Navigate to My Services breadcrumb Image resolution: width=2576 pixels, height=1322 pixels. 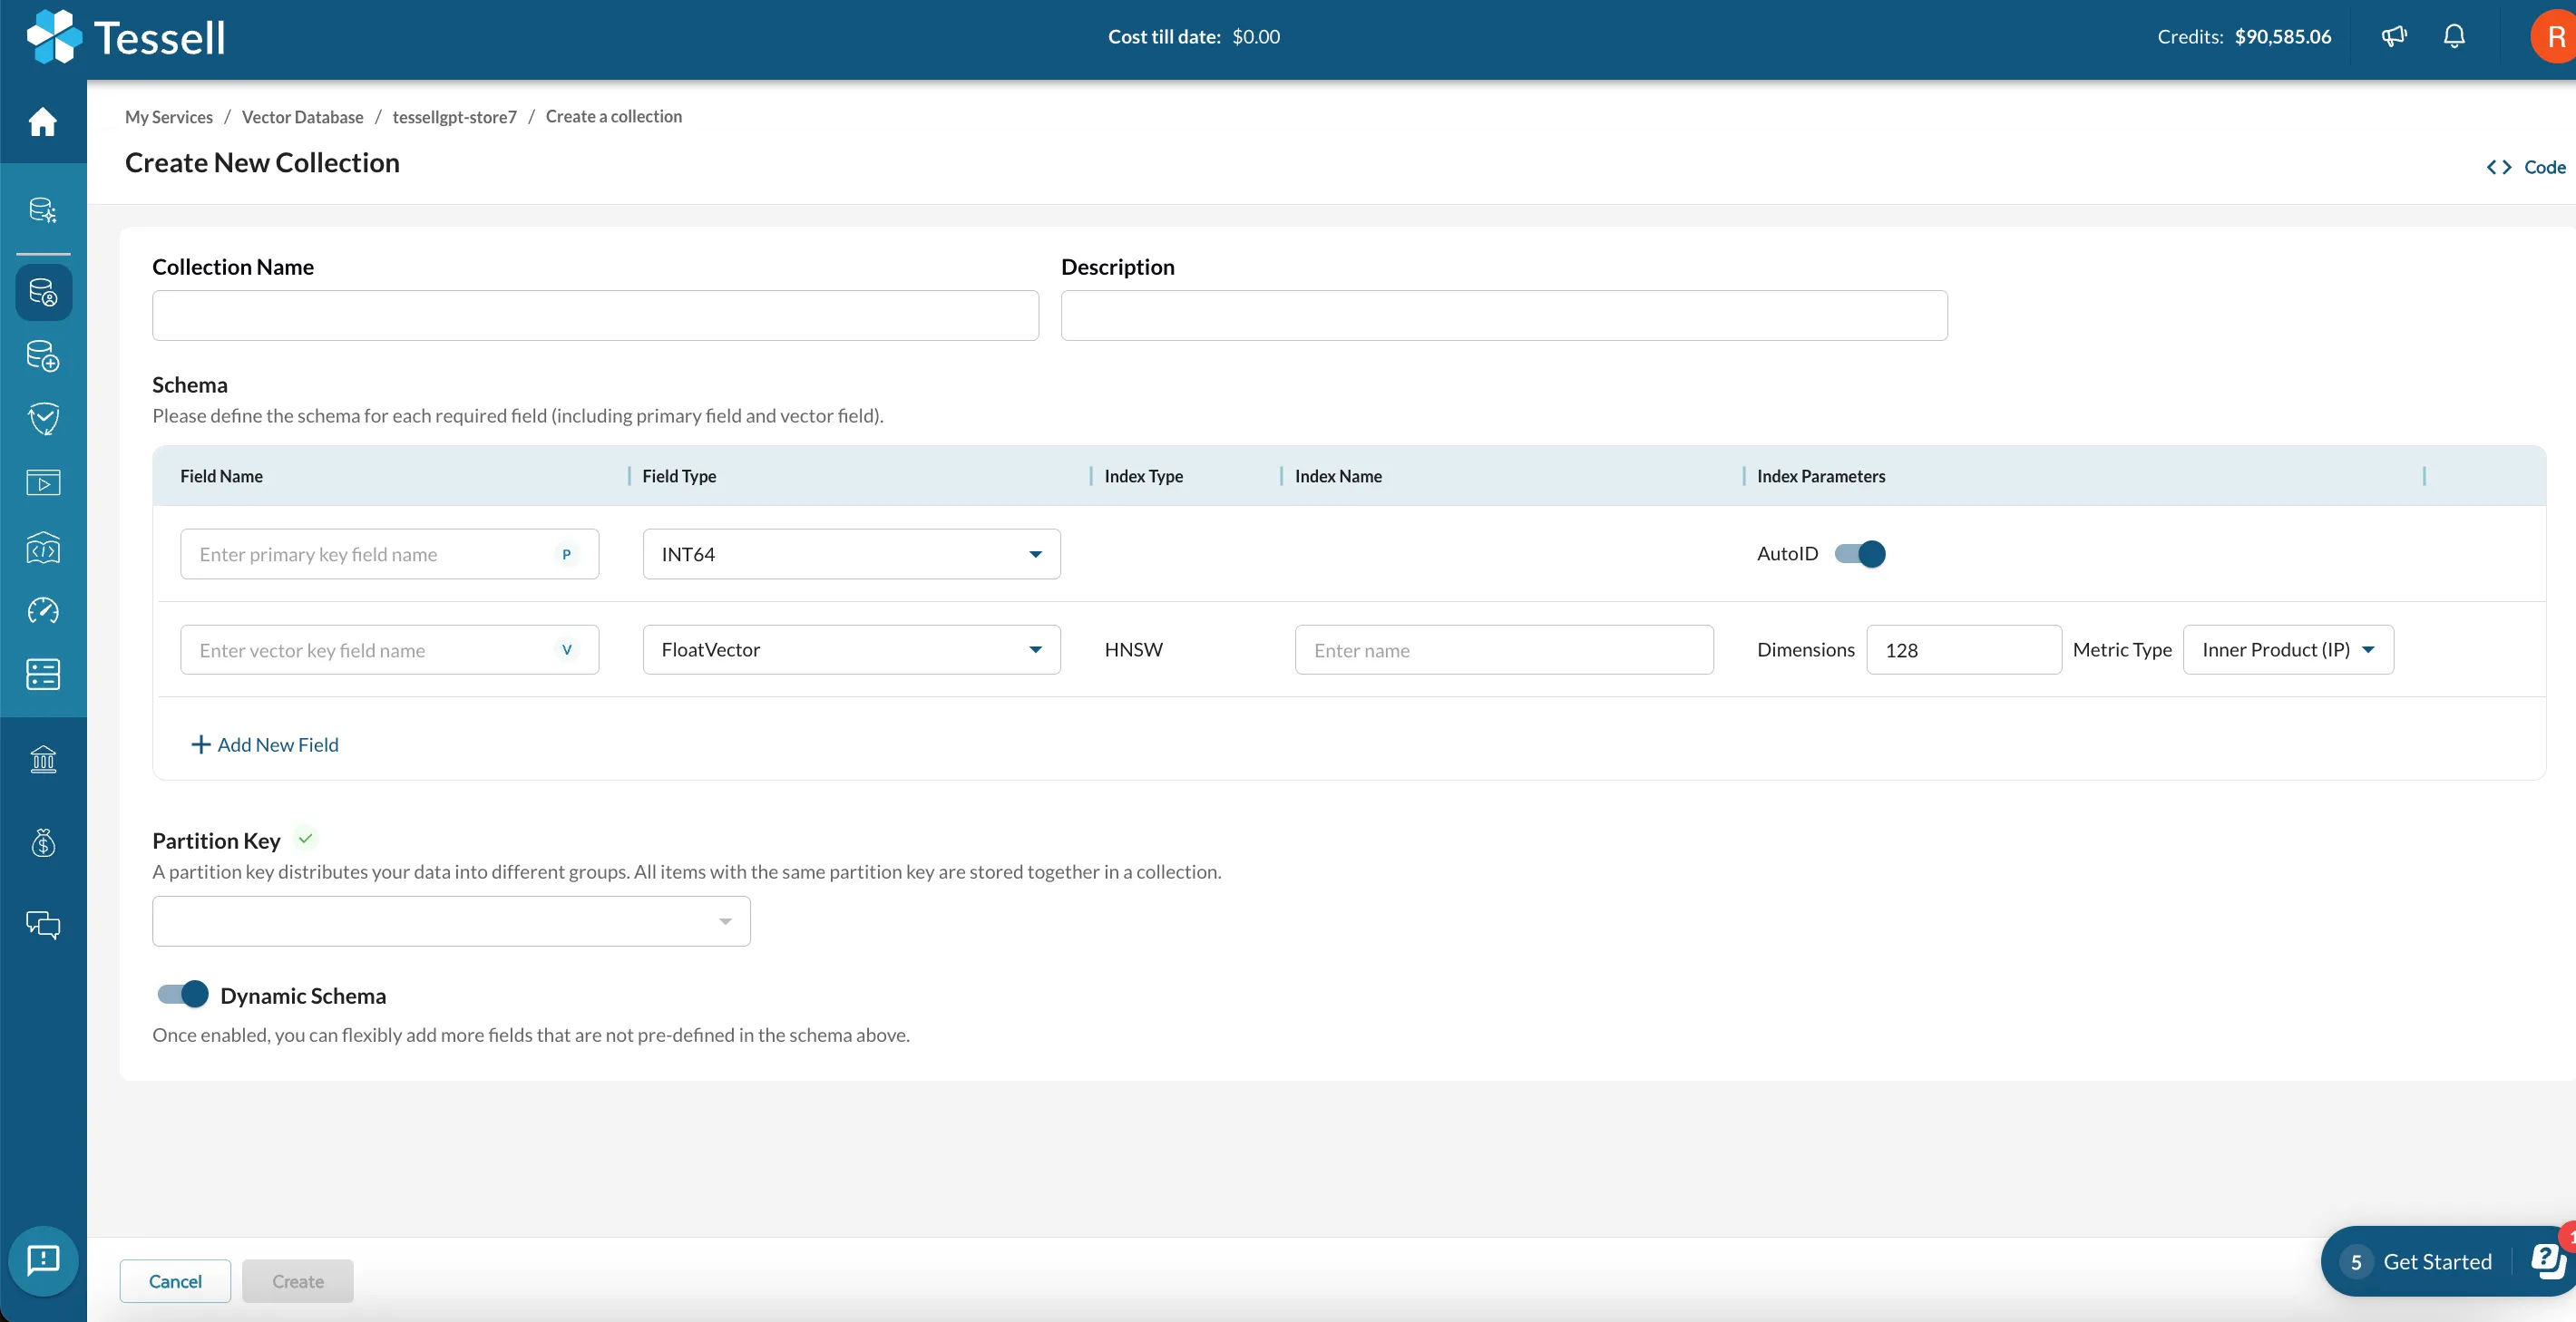coord(168,117)
